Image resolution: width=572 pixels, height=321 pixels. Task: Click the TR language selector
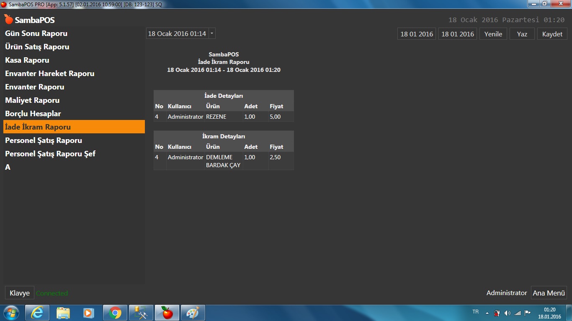(475, 312)
